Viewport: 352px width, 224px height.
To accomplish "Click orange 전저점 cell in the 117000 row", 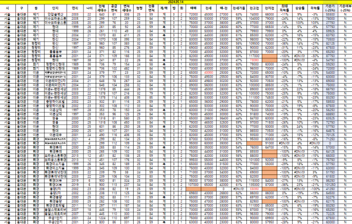I will (269, 56).
